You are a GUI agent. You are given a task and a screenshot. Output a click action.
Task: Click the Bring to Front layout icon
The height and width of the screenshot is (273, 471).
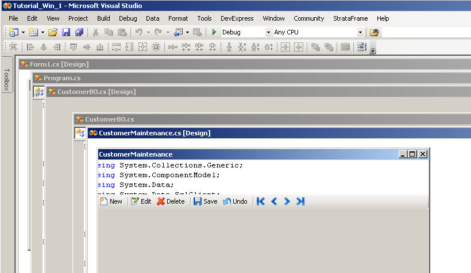coord(315,47)
